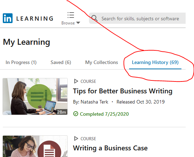The height and width of the screenshot is (157, 194).
Task: Click the My Learning page heading
Action: (x=27, y=42)
